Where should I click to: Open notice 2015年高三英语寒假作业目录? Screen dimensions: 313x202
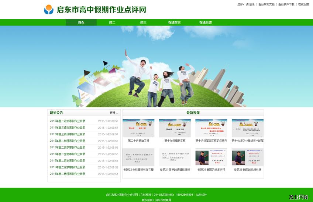click(68, 134)
